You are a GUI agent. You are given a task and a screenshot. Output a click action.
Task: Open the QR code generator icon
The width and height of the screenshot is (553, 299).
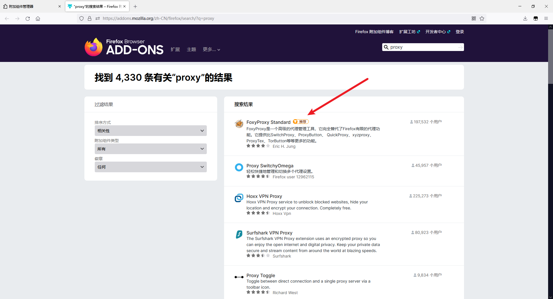click(x=474, y=18)
